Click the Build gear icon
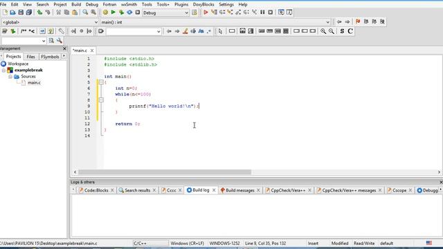443x249 pixels. click(105, 12)
